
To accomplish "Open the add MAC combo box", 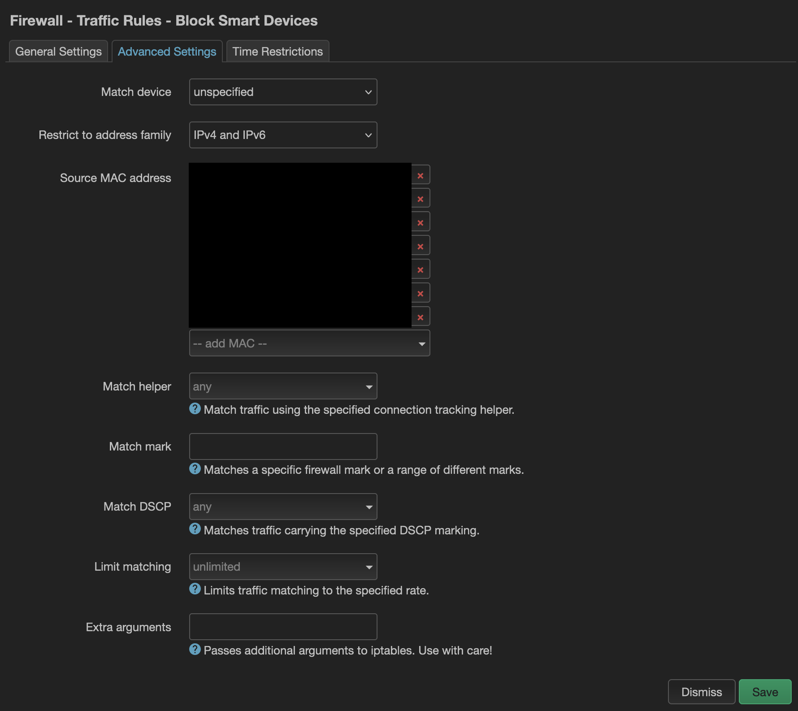I will coord(309,343).
